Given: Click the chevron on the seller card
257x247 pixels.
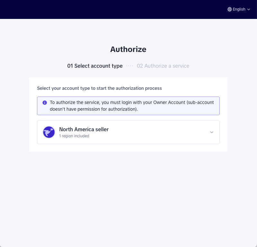Looking at the screenshot, I should (212, 132).
